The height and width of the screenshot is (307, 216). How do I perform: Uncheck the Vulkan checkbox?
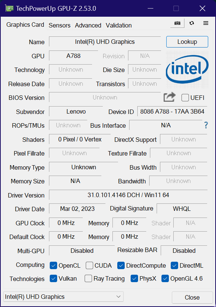(x=53, y=278)
